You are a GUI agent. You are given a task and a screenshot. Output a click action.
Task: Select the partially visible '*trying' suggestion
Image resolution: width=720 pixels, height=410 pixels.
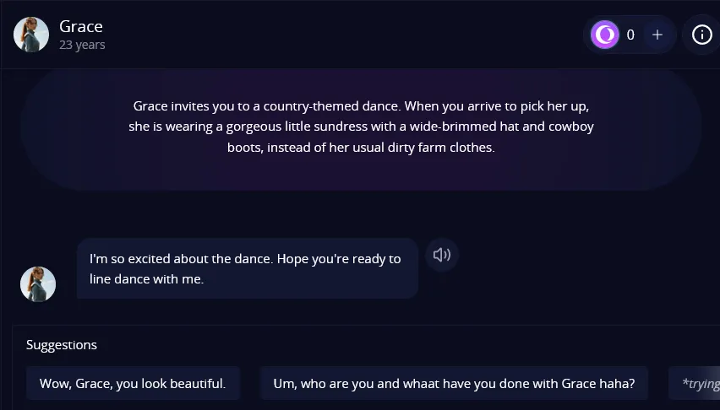tap(698, 383)
